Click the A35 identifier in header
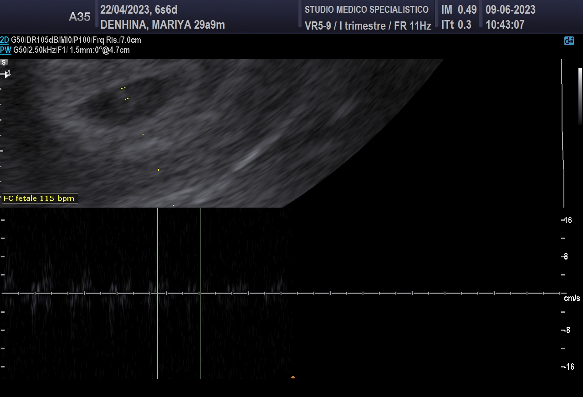The width and height of the screenshot is (583, 397). (x=79, y=17)
